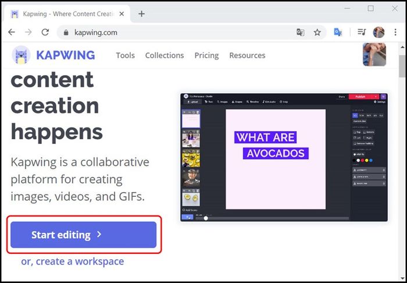This screenshot has width=407, height=283.
Task: Click the scrollbar up arrow
Action: (402, 47)
